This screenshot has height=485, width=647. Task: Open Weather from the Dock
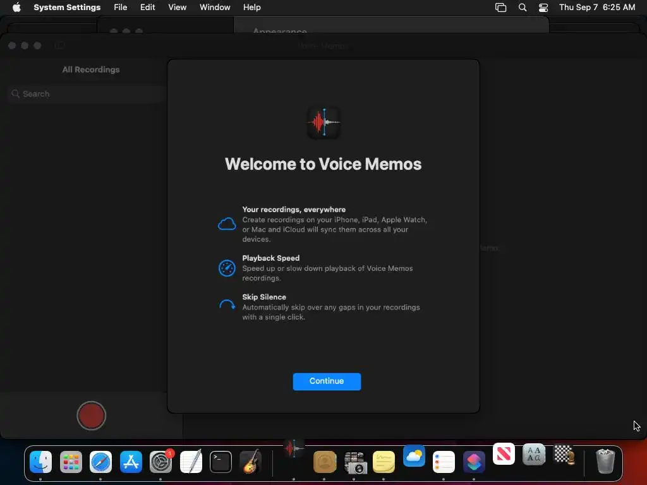tap(414, 456)
